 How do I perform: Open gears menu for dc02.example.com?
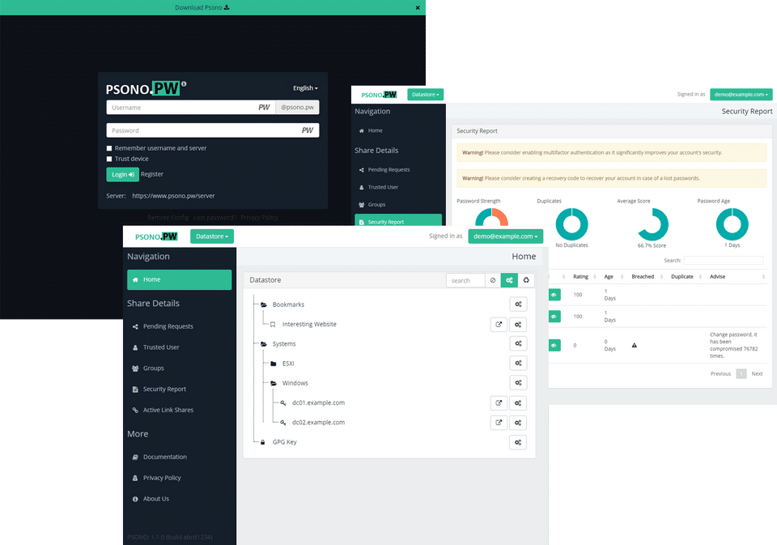(x=518, y=423)
